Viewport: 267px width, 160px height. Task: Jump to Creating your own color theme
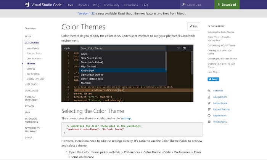[219, 52]
